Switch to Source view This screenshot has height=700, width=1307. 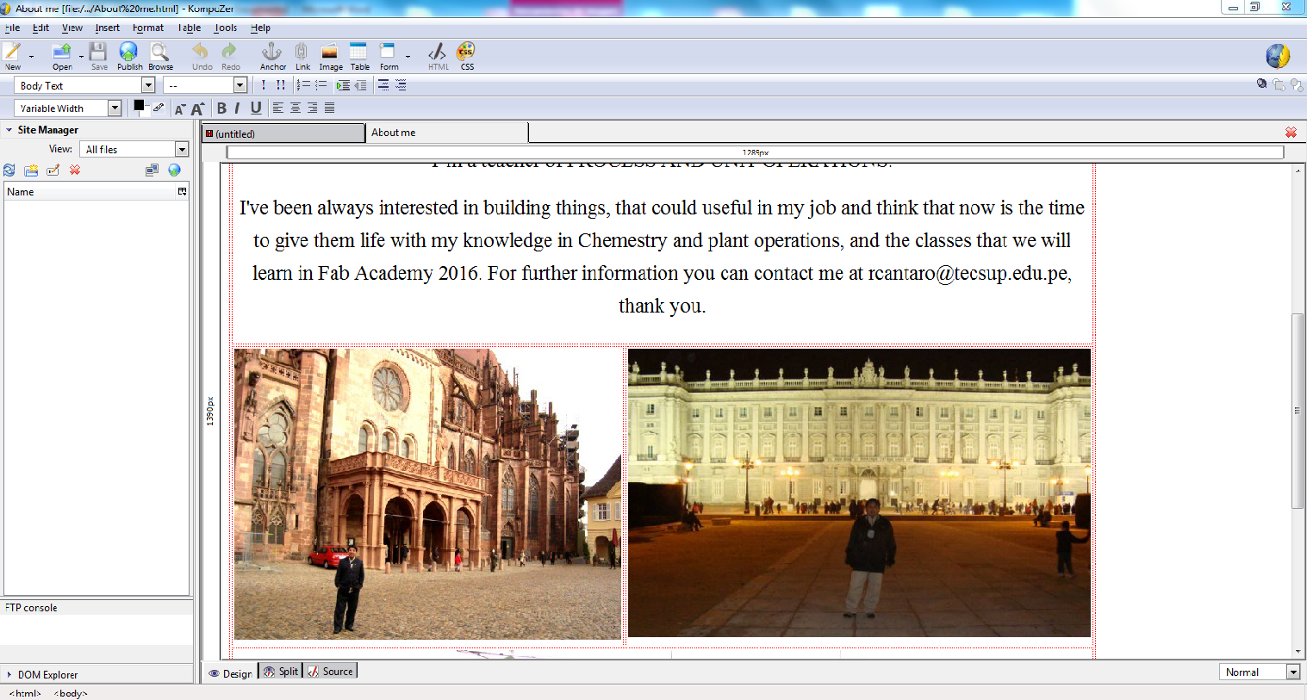click(331, 672)
